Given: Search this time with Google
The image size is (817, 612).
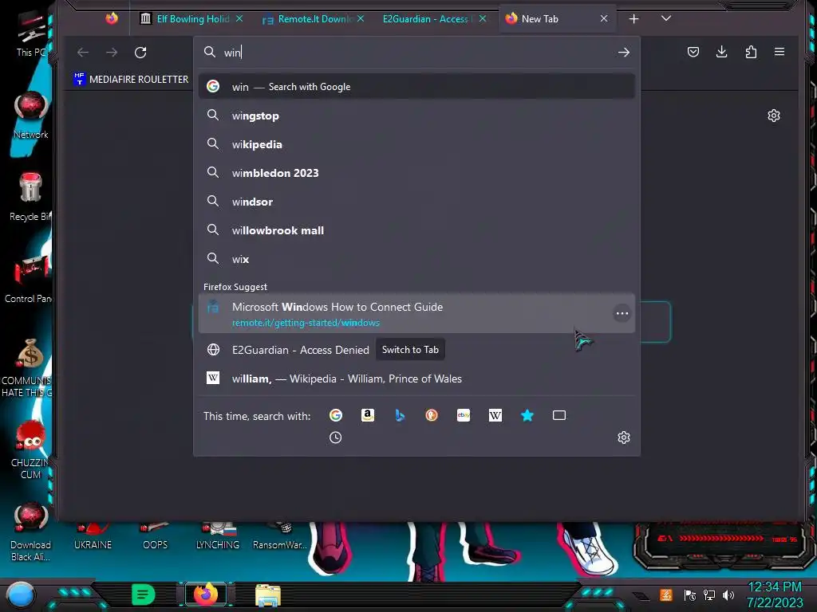Looking at the screenshot, I should point(336,415).
